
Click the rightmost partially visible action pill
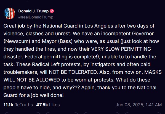tap(143, 113)
